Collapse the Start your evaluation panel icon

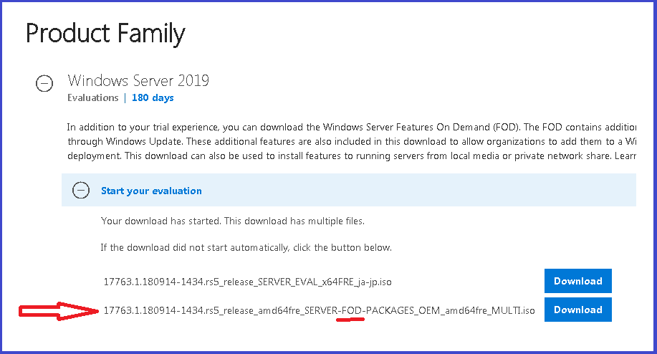pos(81,191)
